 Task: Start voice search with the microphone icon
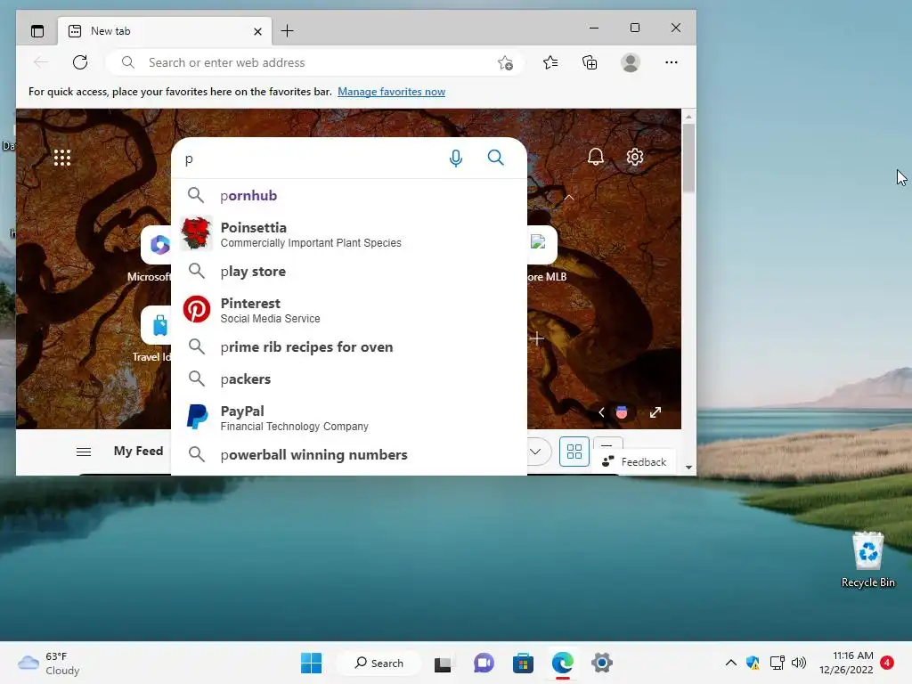(x=456, y=158)
